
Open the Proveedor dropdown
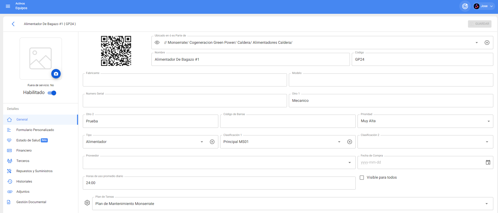point(349,163)
